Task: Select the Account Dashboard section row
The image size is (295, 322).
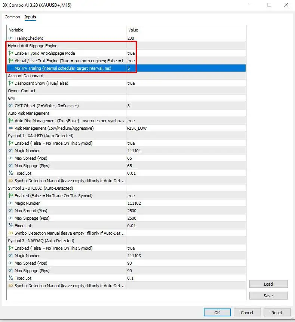Action: coord(126,76)
